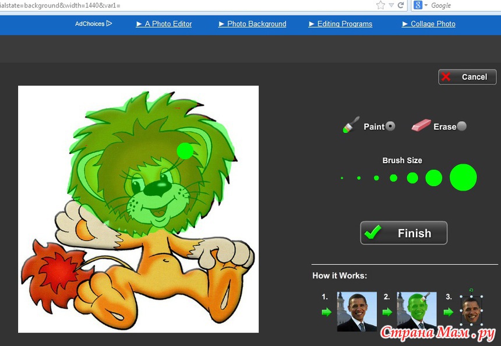Choose the third brush size dot
This screenshot has width=501, height=346.
click(x=376, y=178)
